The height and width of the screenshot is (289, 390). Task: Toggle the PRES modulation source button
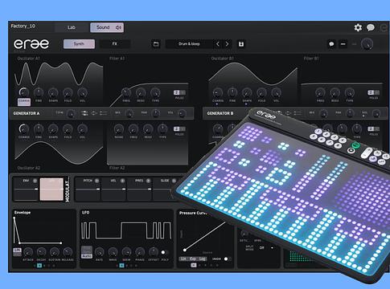(149, 181)
